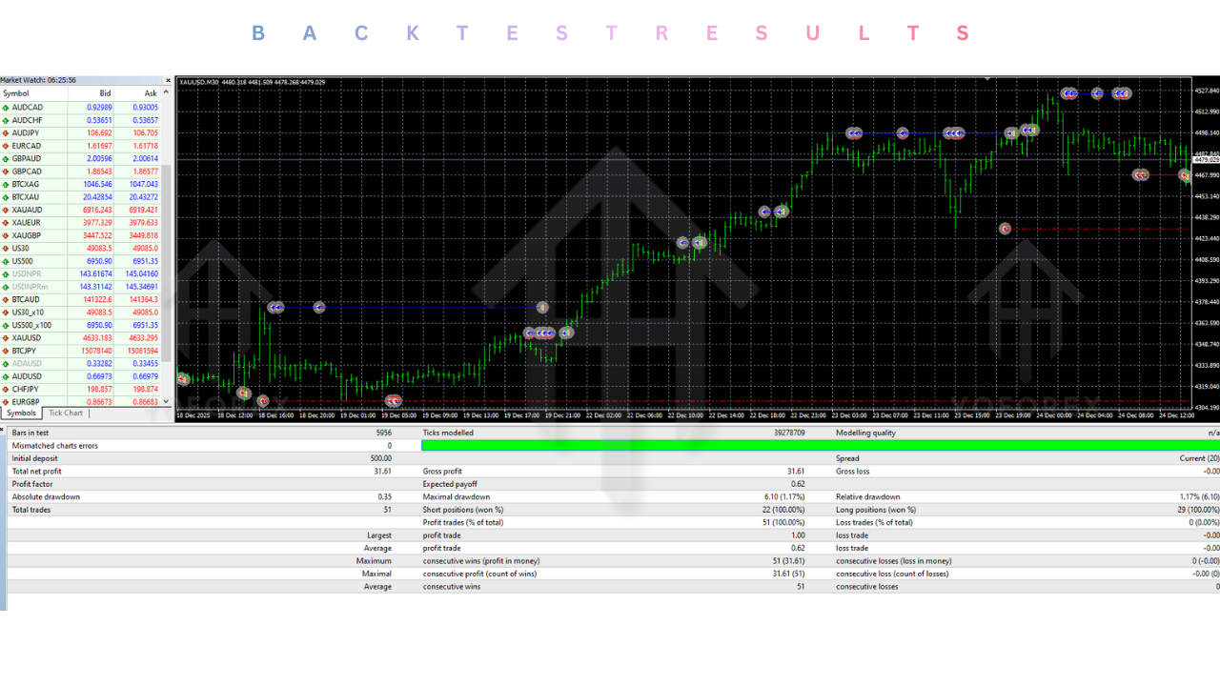Click the symbol icon next to XAUUSD
This screenshot has width=1220, height=686.
(x=8, y=337)
